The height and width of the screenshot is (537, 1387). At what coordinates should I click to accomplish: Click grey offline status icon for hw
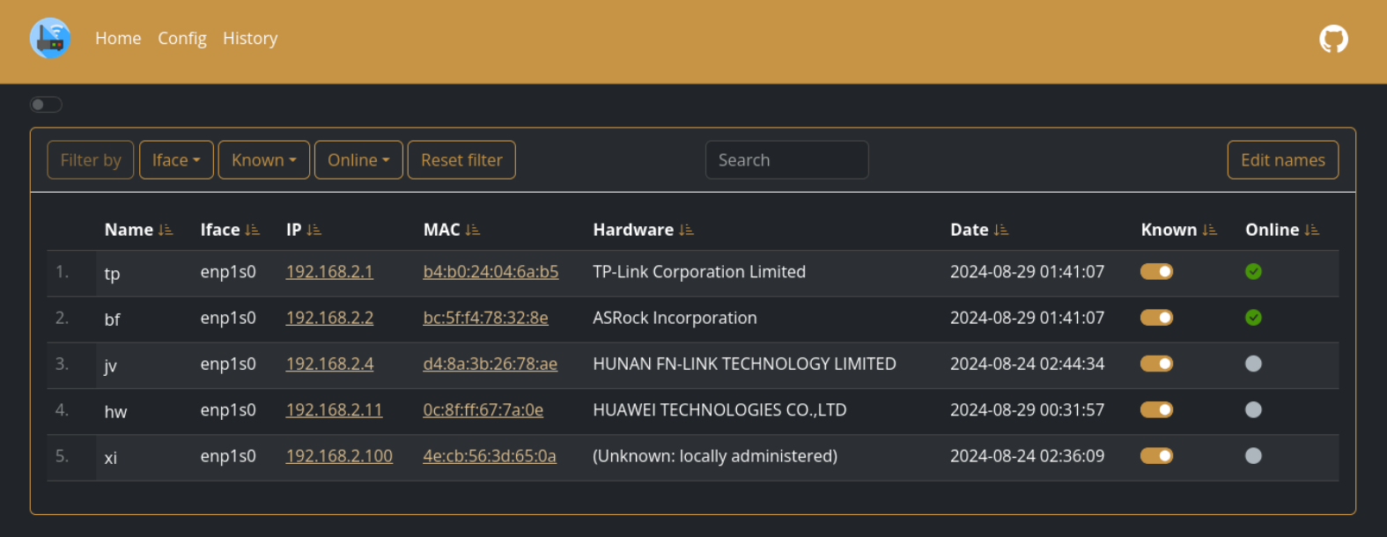click(x=1253, y=409)
